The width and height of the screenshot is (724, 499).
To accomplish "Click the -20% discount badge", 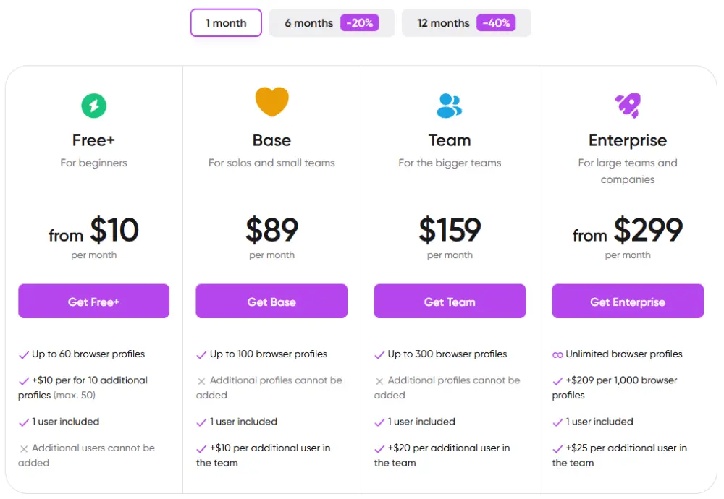I will (360, 22).
